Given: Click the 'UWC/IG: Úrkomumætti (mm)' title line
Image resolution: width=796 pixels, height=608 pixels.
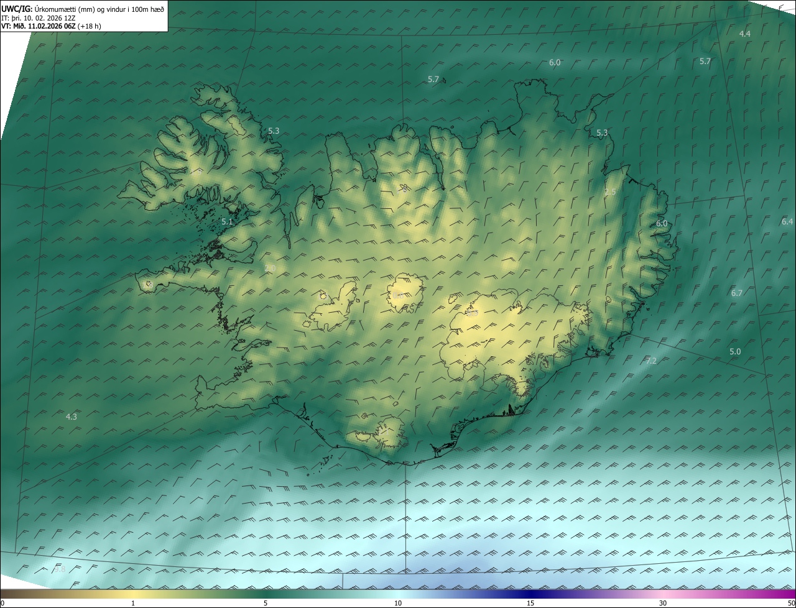Looking at the screenshot, I should coord(82,9).
